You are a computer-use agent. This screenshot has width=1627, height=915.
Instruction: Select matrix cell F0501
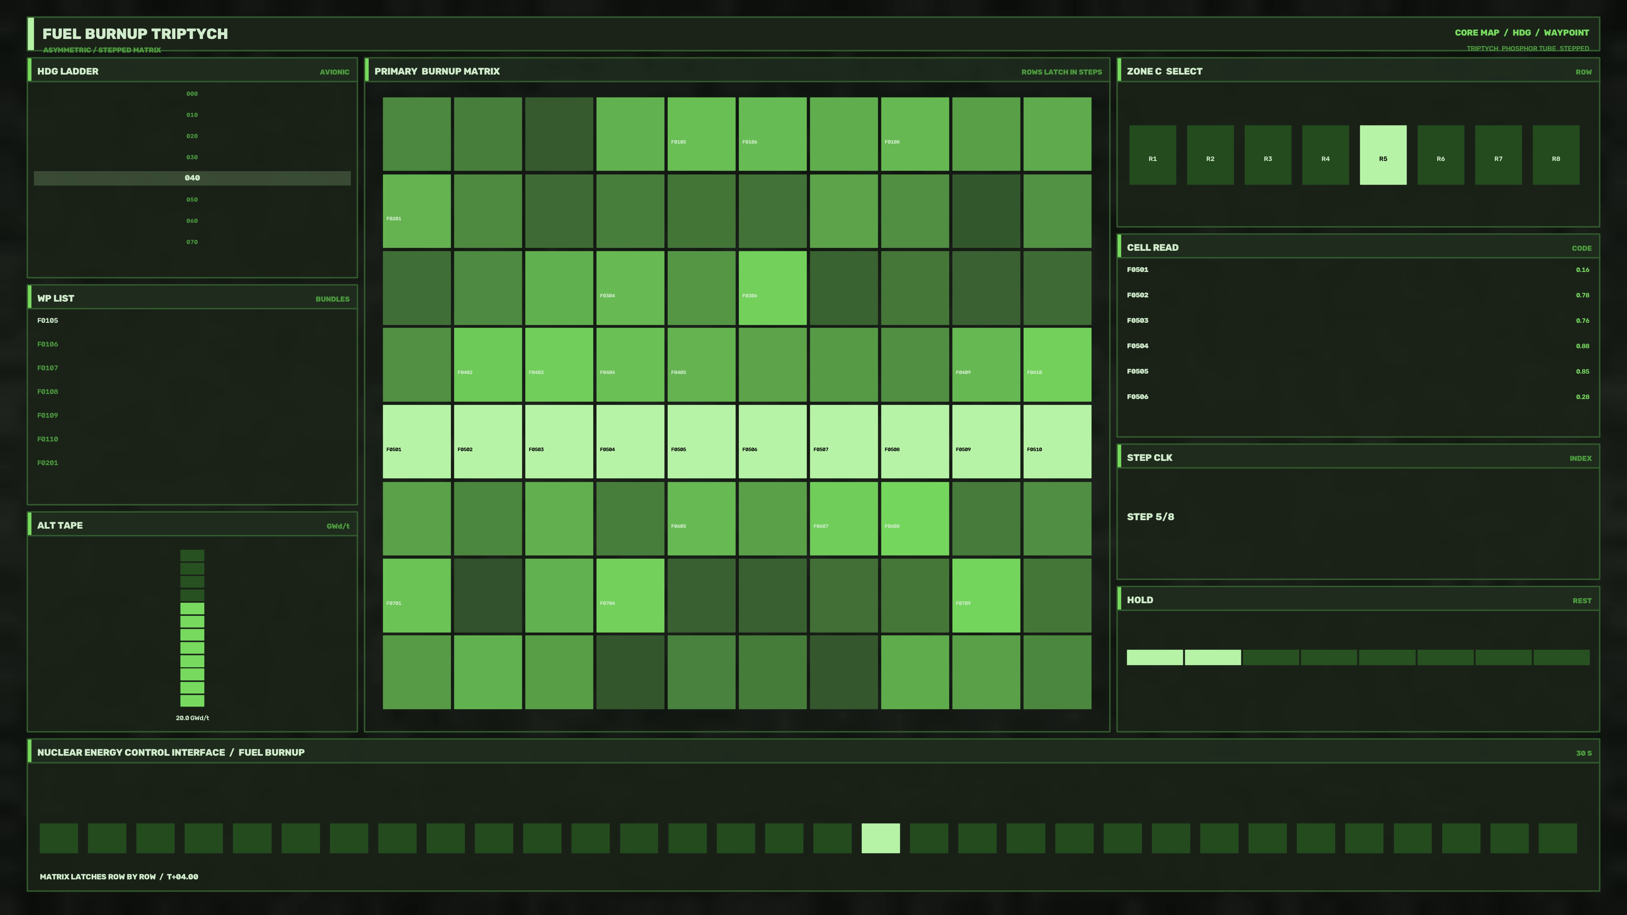[x=416, y=441]
